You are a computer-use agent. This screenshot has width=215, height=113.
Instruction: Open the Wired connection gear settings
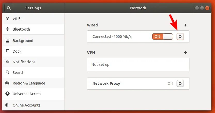click(180, 37)
